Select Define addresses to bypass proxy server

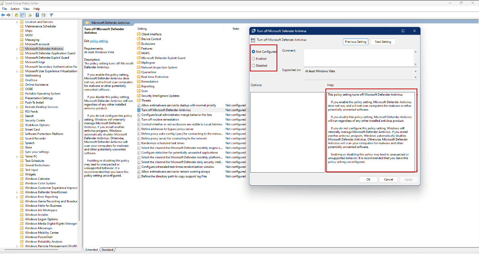167,129
